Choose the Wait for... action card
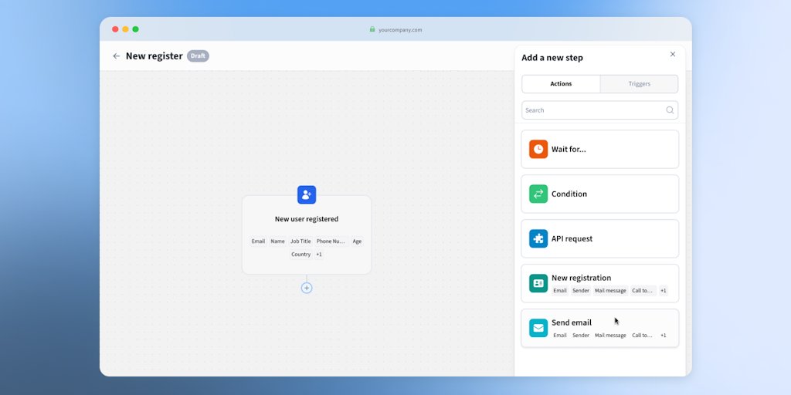 coord(599,149)
